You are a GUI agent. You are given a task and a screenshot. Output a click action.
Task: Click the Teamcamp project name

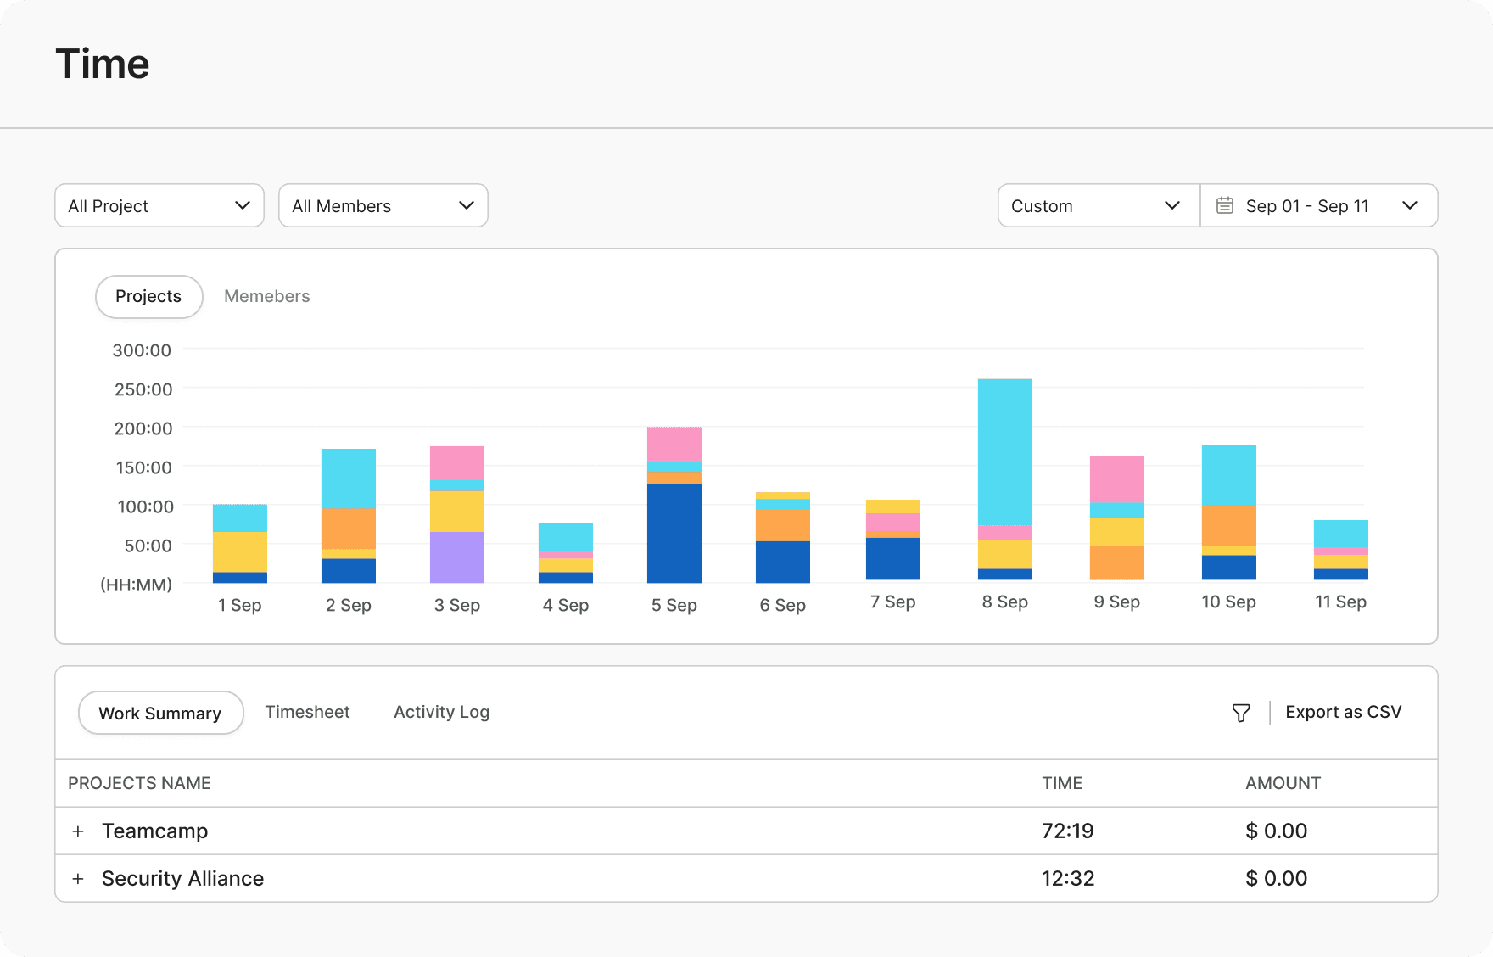pos(154,831)
